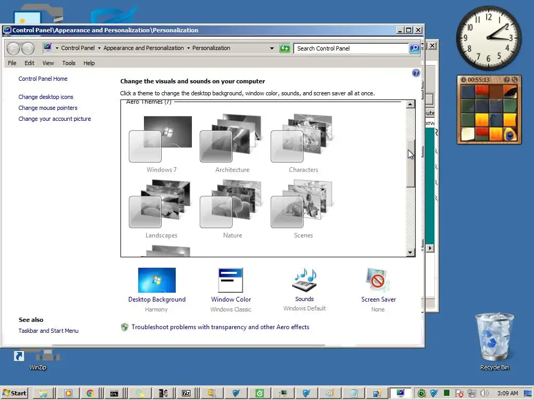Screen dimensions: 534x400
Task: Open the Recycle Bin desktop icon
Action: (x=494, y=341)
